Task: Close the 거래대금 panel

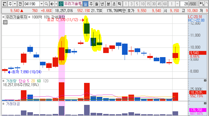Action: [x=205, y=103]
